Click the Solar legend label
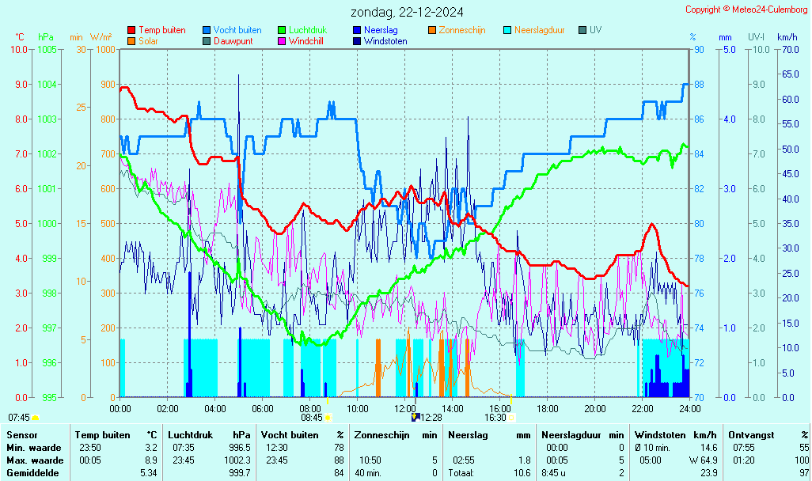Screen dimensions: 812x481 (x=148, y=41)
